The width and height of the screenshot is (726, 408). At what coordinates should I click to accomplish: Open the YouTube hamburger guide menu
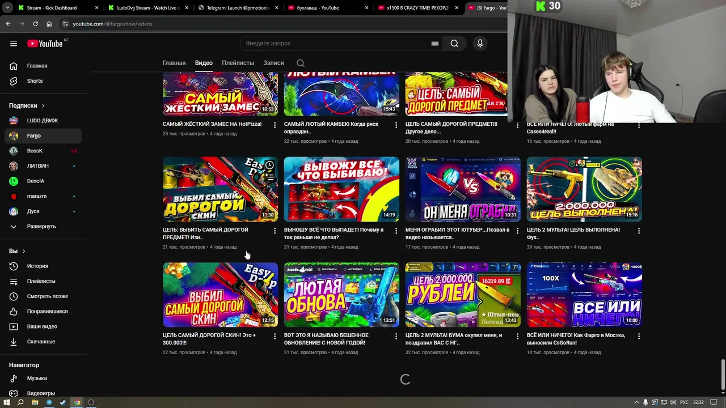(14, 44)
